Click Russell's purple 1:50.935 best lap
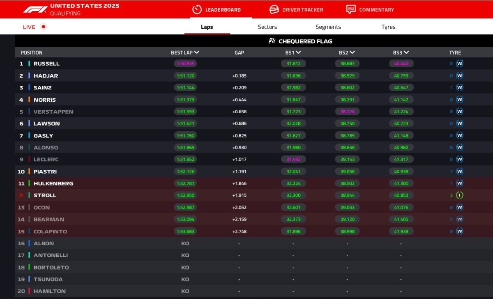The height and width of the screenshot is (299, 493). click(x=185, y=64)
